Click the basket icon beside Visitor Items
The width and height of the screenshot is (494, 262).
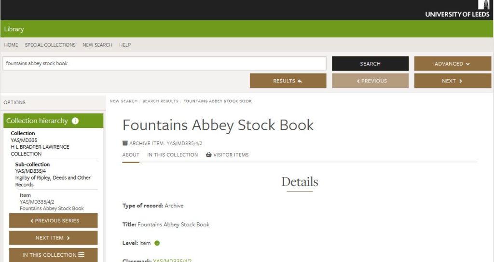point(208,155)
